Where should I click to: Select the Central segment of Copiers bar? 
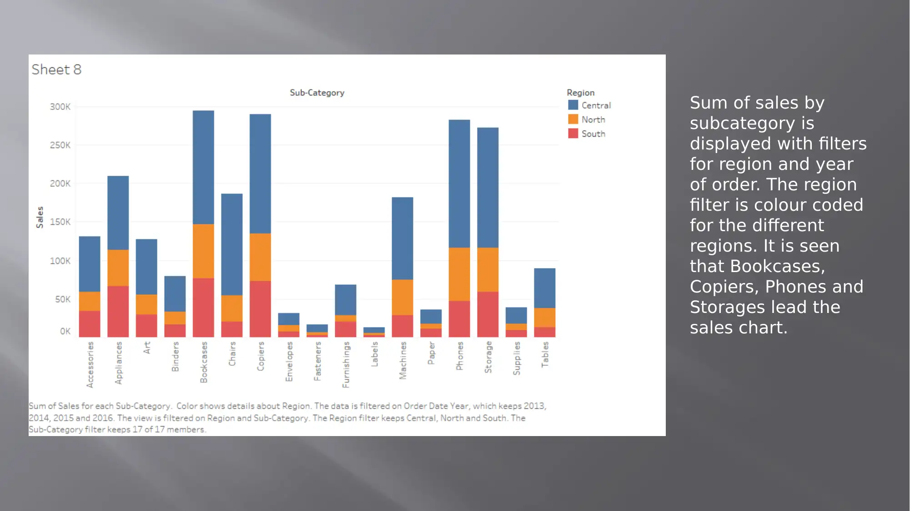tap(260, 174)
